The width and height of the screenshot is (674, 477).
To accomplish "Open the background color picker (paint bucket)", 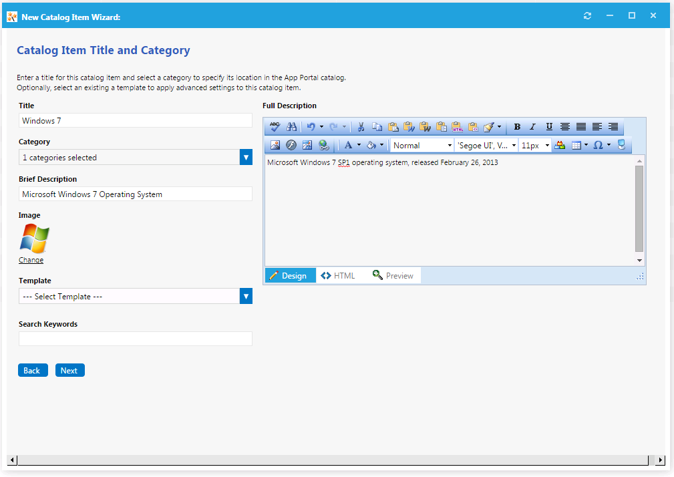I will tap(371, 145).
